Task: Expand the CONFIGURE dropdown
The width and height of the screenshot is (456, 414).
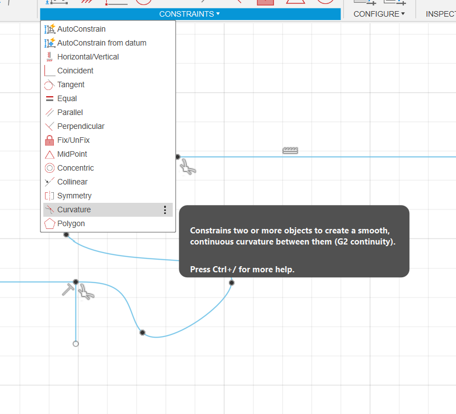Action: 379,14
